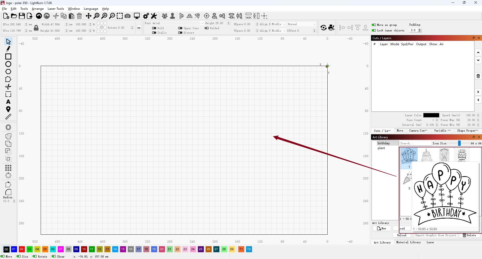
Task: Select the Position Laser marker tool
Action: click(x=8, y=109)
